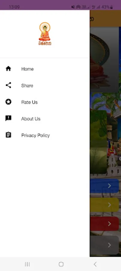The height and width of the screenshot is (271, 121).
Task: Select the Share menu entry
Action: coord(27,86)
